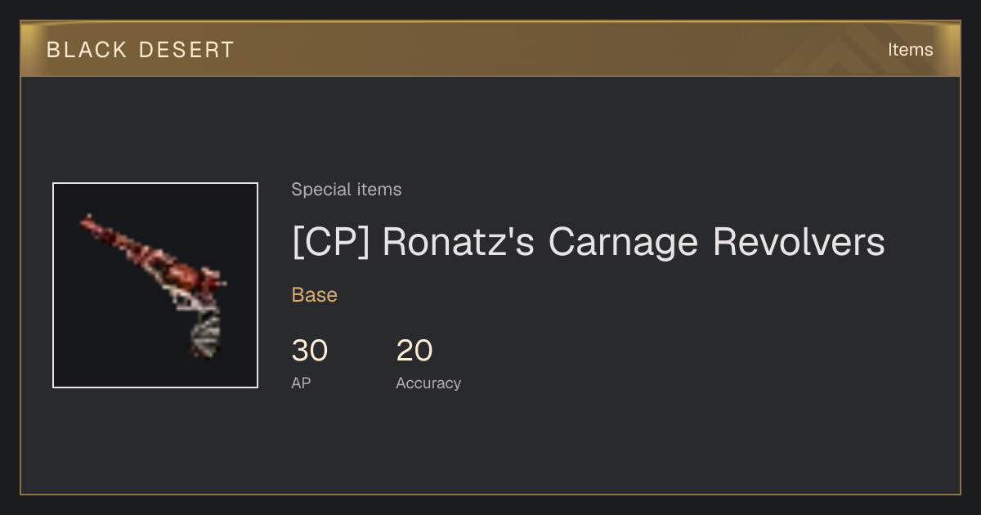The width and height of the screenshot is (981, 515).
Task: Click the [CP] prefix in item title
Action: point(331,242)
